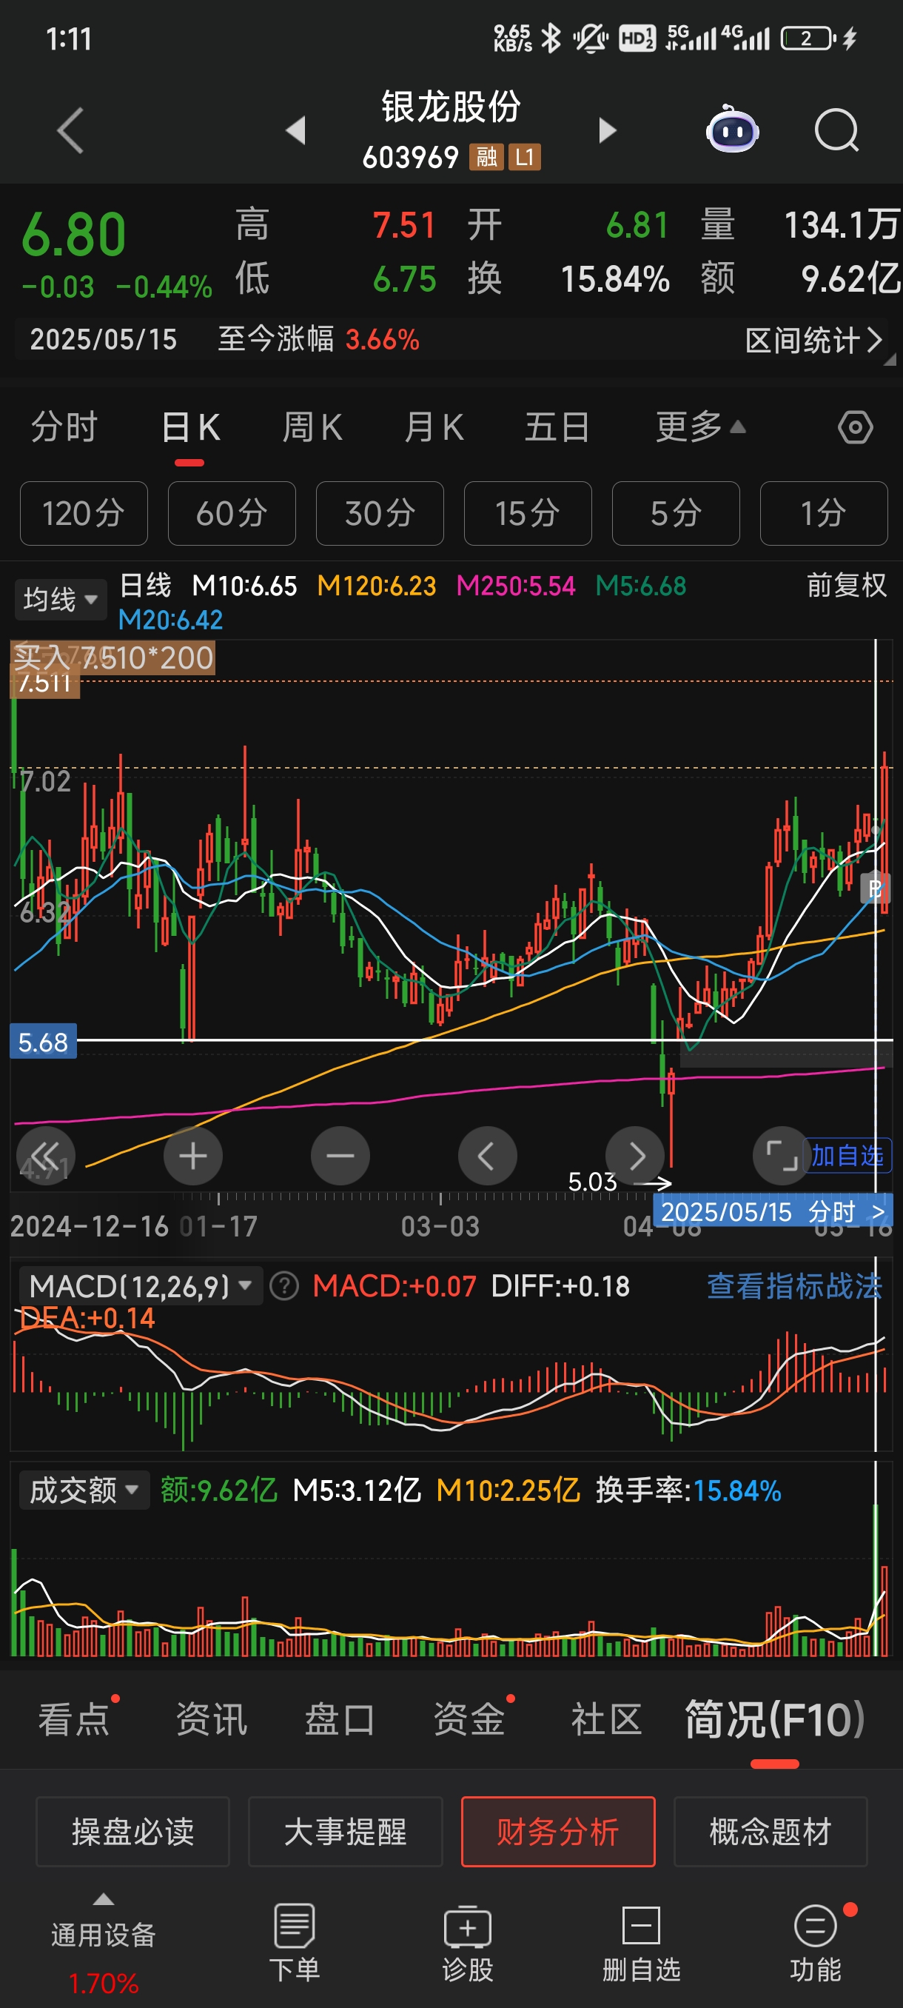This screenshot has height=2008, width=903.
Task: Open 资金 funds tab
Action: pyautogui.click(x=469, y=1719)
